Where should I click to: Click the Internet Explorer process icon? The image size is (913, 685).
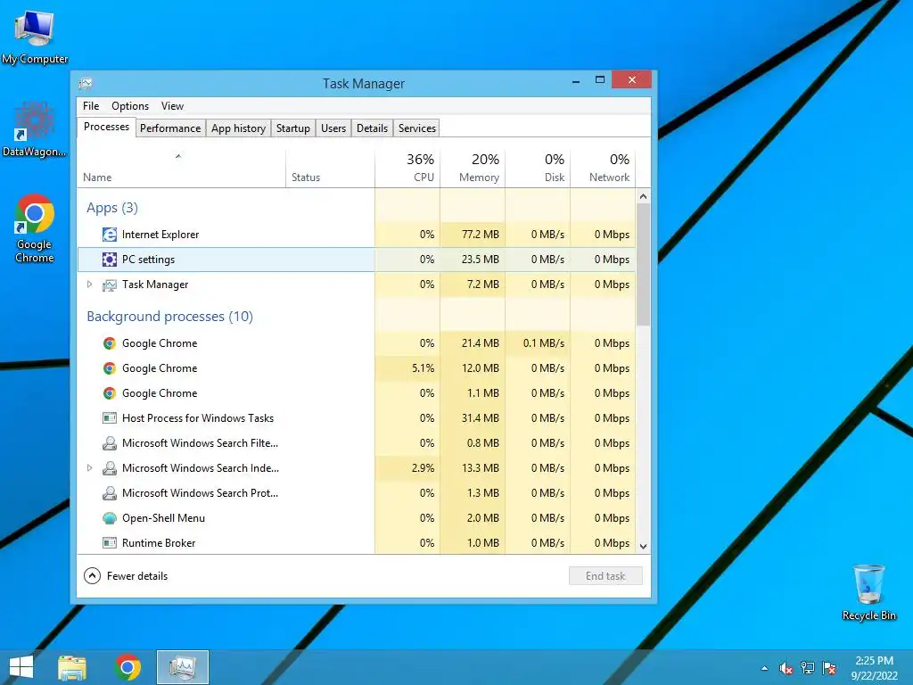click(x=110, y=235)
